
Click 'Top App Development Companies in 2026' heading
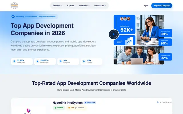click(x=42, y=29)
